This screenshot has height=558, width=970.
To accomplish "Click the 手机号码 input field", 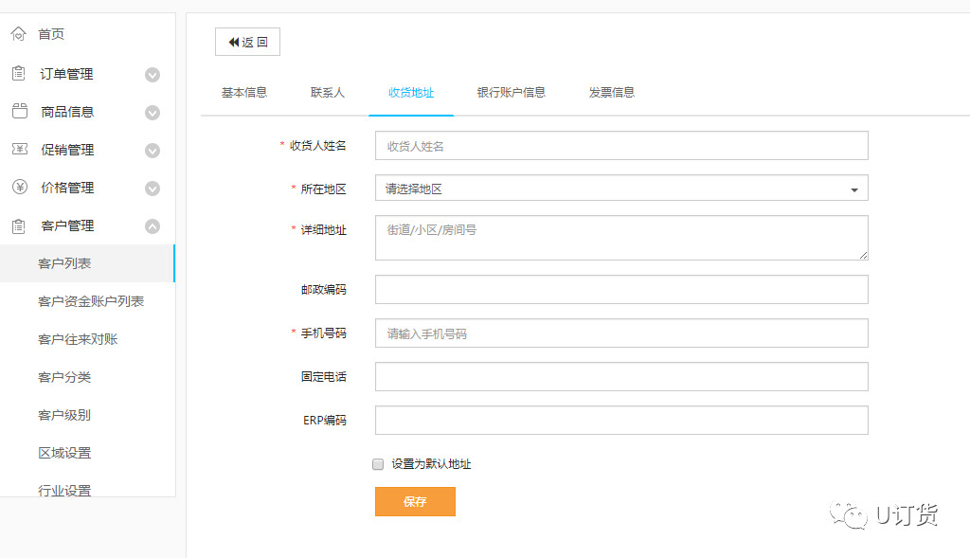I will [621, 333].
